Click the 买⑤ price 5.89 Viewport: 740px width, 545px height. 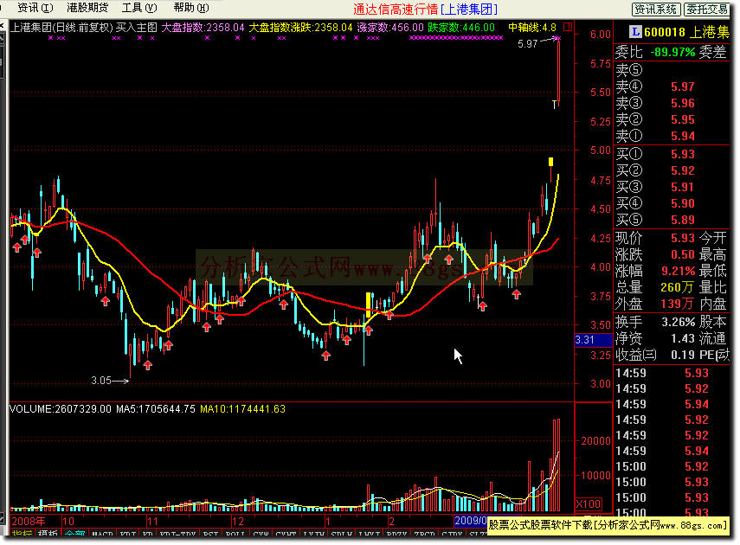click(682, 220)
